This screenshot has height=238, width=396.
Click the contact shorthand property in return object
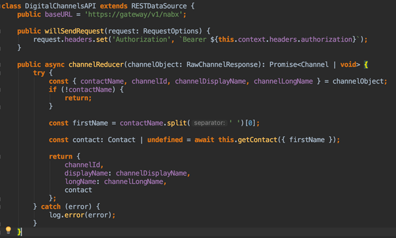click(x=78, y=190)
